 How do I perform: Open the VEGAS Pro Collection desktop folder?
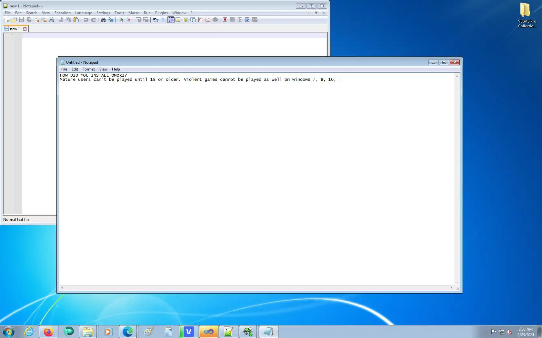click(527, 15)
